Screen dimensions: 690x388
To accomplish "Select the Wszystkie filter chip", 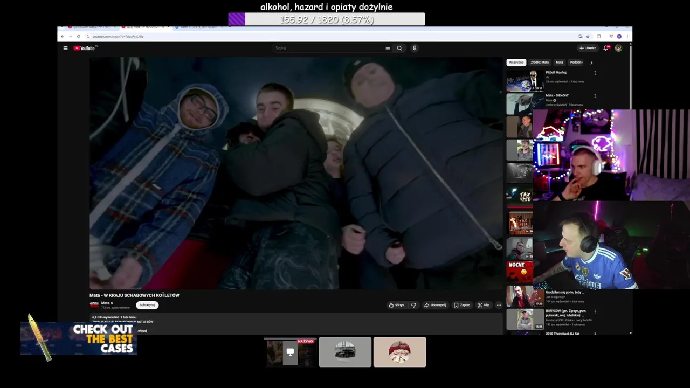I will pos(516,63).
